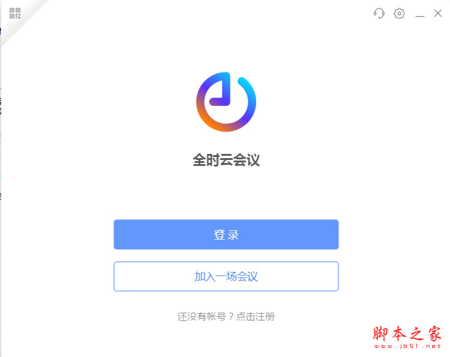Click the colorful clock app logo
Image resolution: width=450 pixels, height=357 pixels.
coord(226,102)
